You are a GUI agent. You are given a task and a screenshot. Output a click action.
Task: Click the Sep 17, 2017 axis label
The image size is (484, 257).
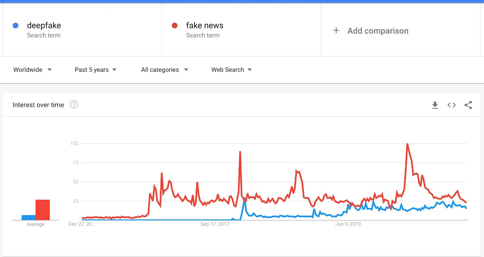(215, 224)
